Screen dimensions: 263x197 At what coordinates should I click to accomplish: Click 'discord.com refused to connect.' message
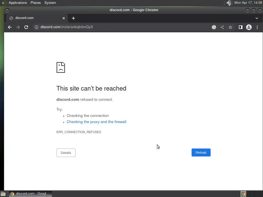pyautogui.click(x=84, y=100)
